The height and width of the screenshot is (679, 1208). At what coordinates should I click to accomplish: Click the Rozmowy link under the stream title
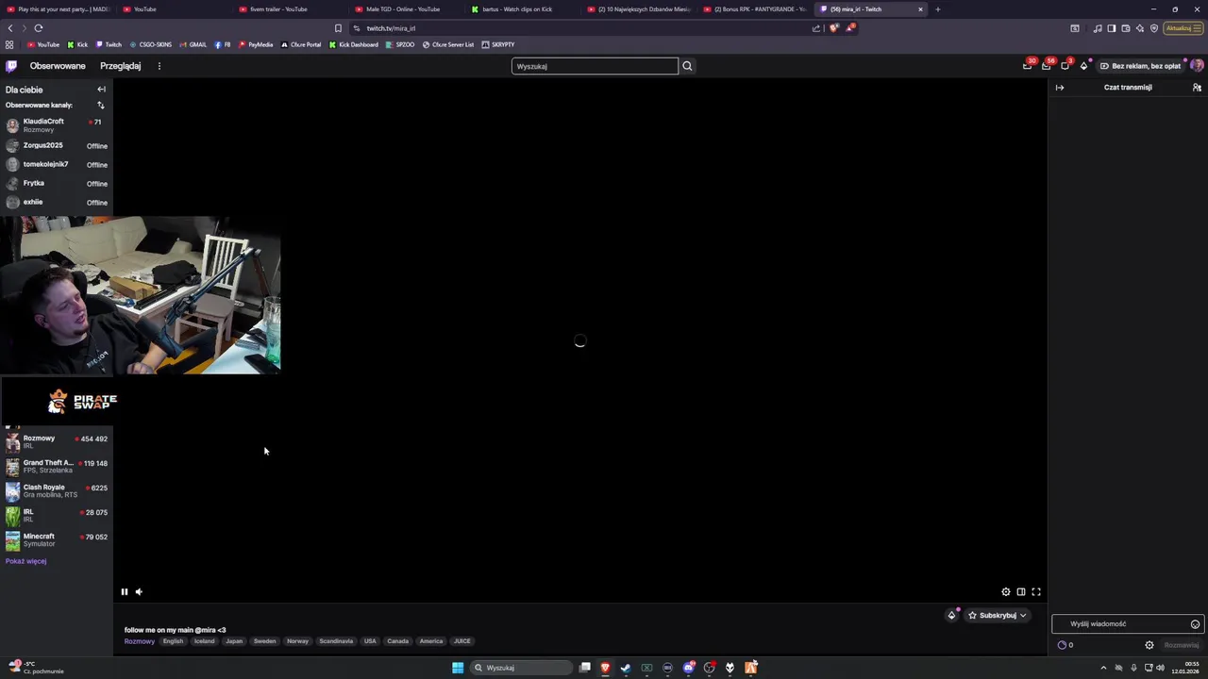pyautogui.click(x=139, y=641)
